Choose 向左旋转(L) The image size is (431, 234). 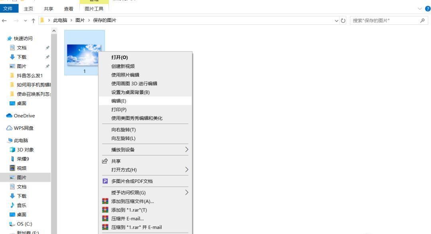(145, 138)
